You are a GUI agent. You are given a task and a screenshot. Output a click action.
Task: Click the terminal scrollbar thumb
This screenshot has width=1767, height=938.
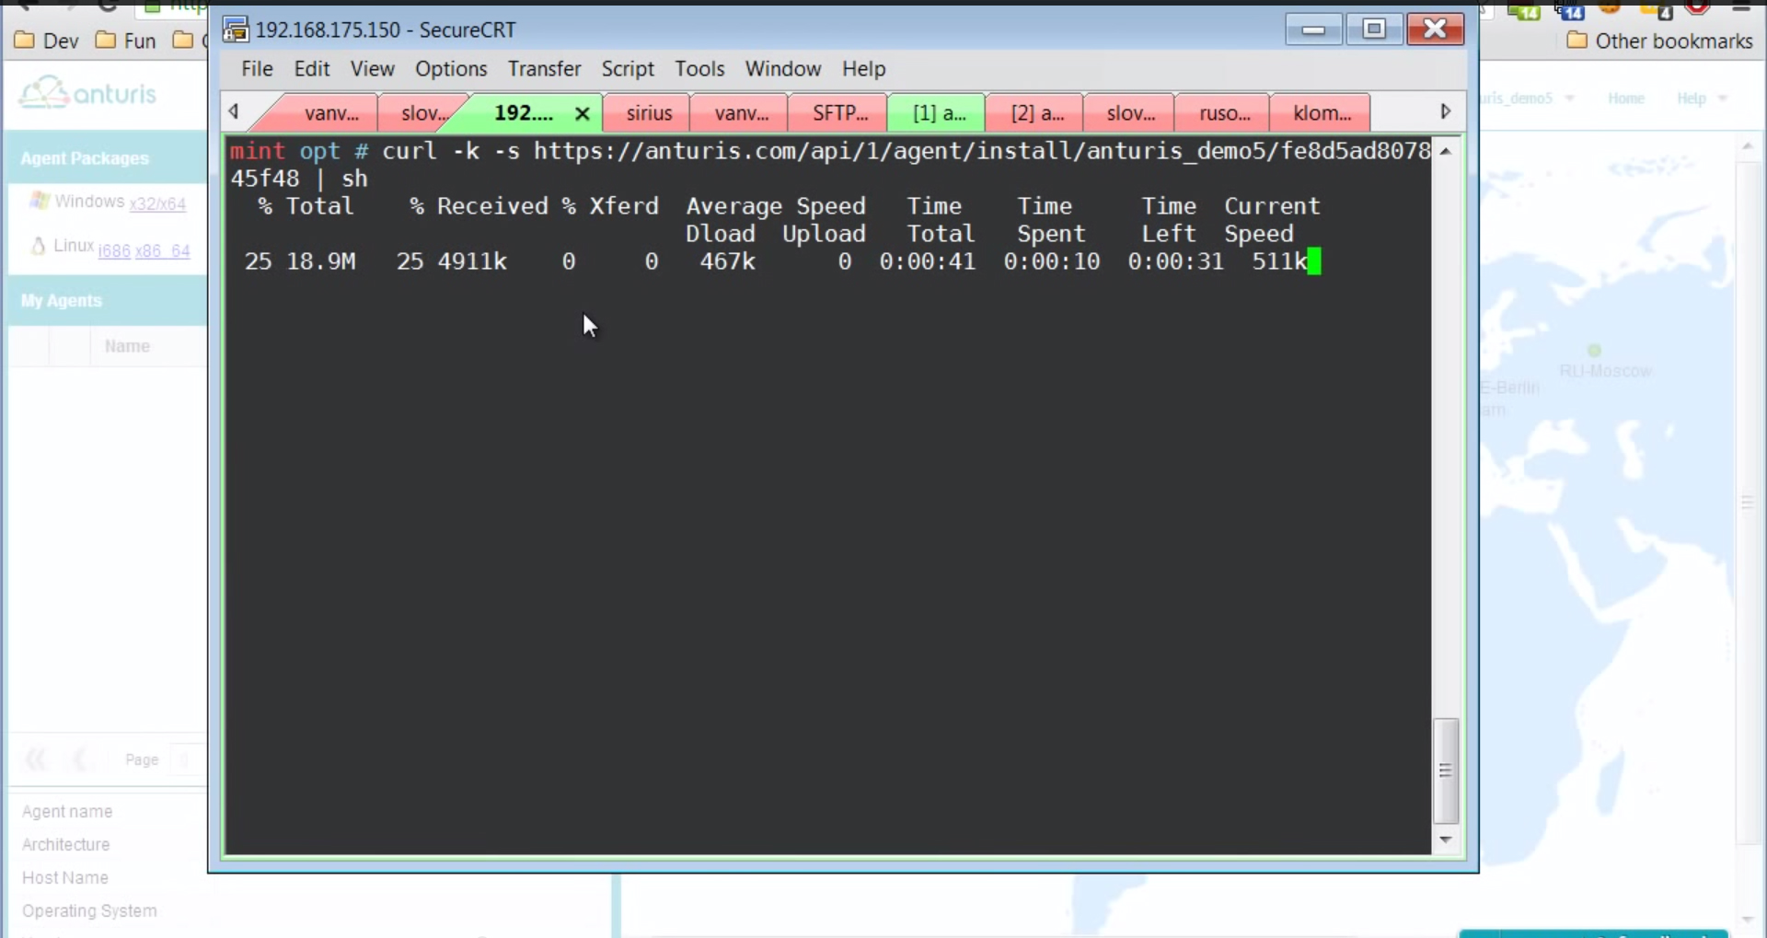point(1446,770)
